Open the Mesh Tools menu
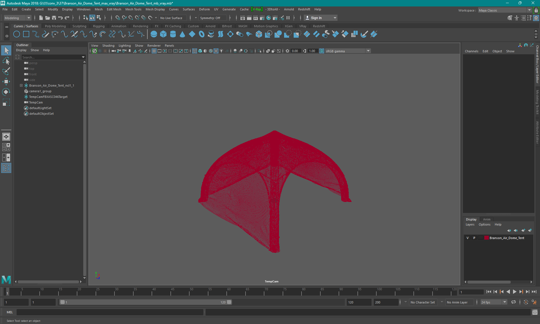 click(x=133, y=9)
